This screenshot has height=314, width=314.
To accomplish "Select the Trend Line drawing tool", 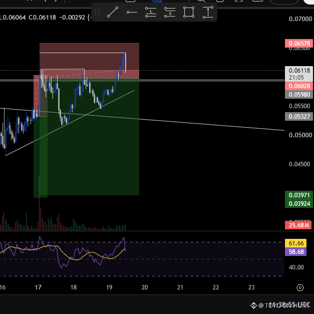I will tap(113, 12).
